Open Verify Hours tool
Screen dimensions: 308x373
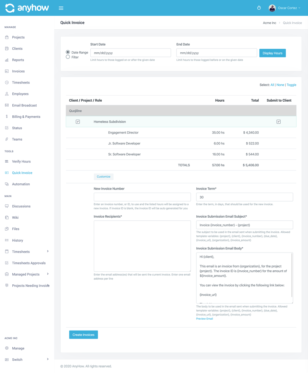coord(22,161)
